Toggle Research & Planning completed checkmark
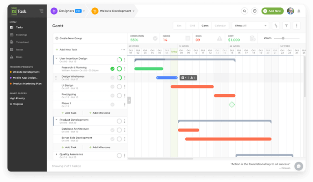313x182 pixels. (112, 69)
